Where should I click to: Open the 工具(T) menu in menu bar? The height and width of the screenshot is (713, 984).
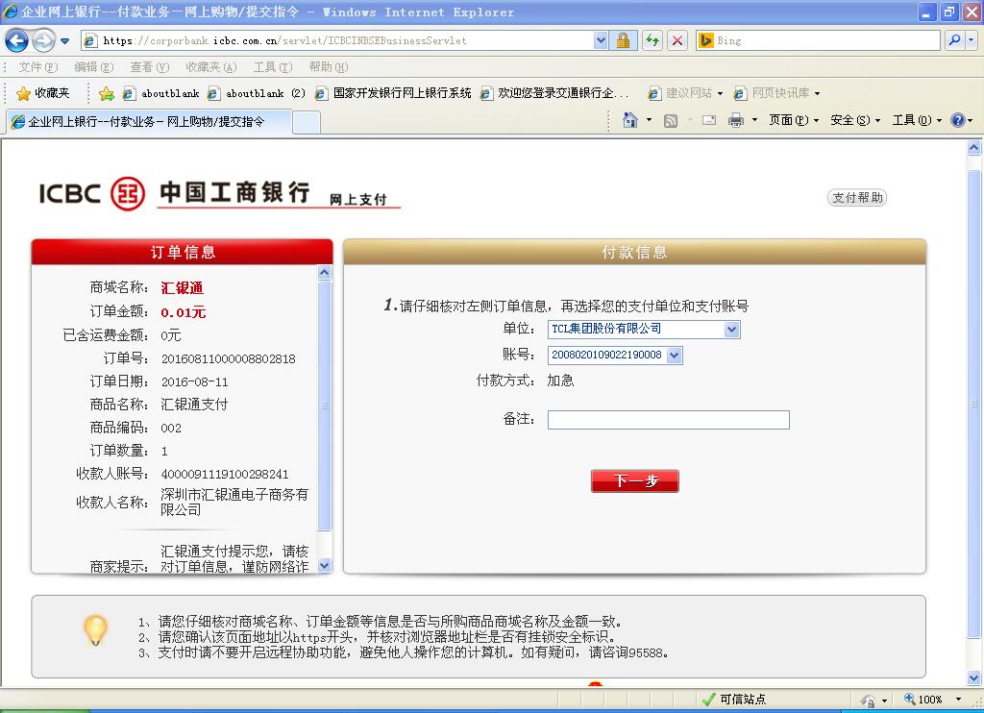click(x=272, y=67)
